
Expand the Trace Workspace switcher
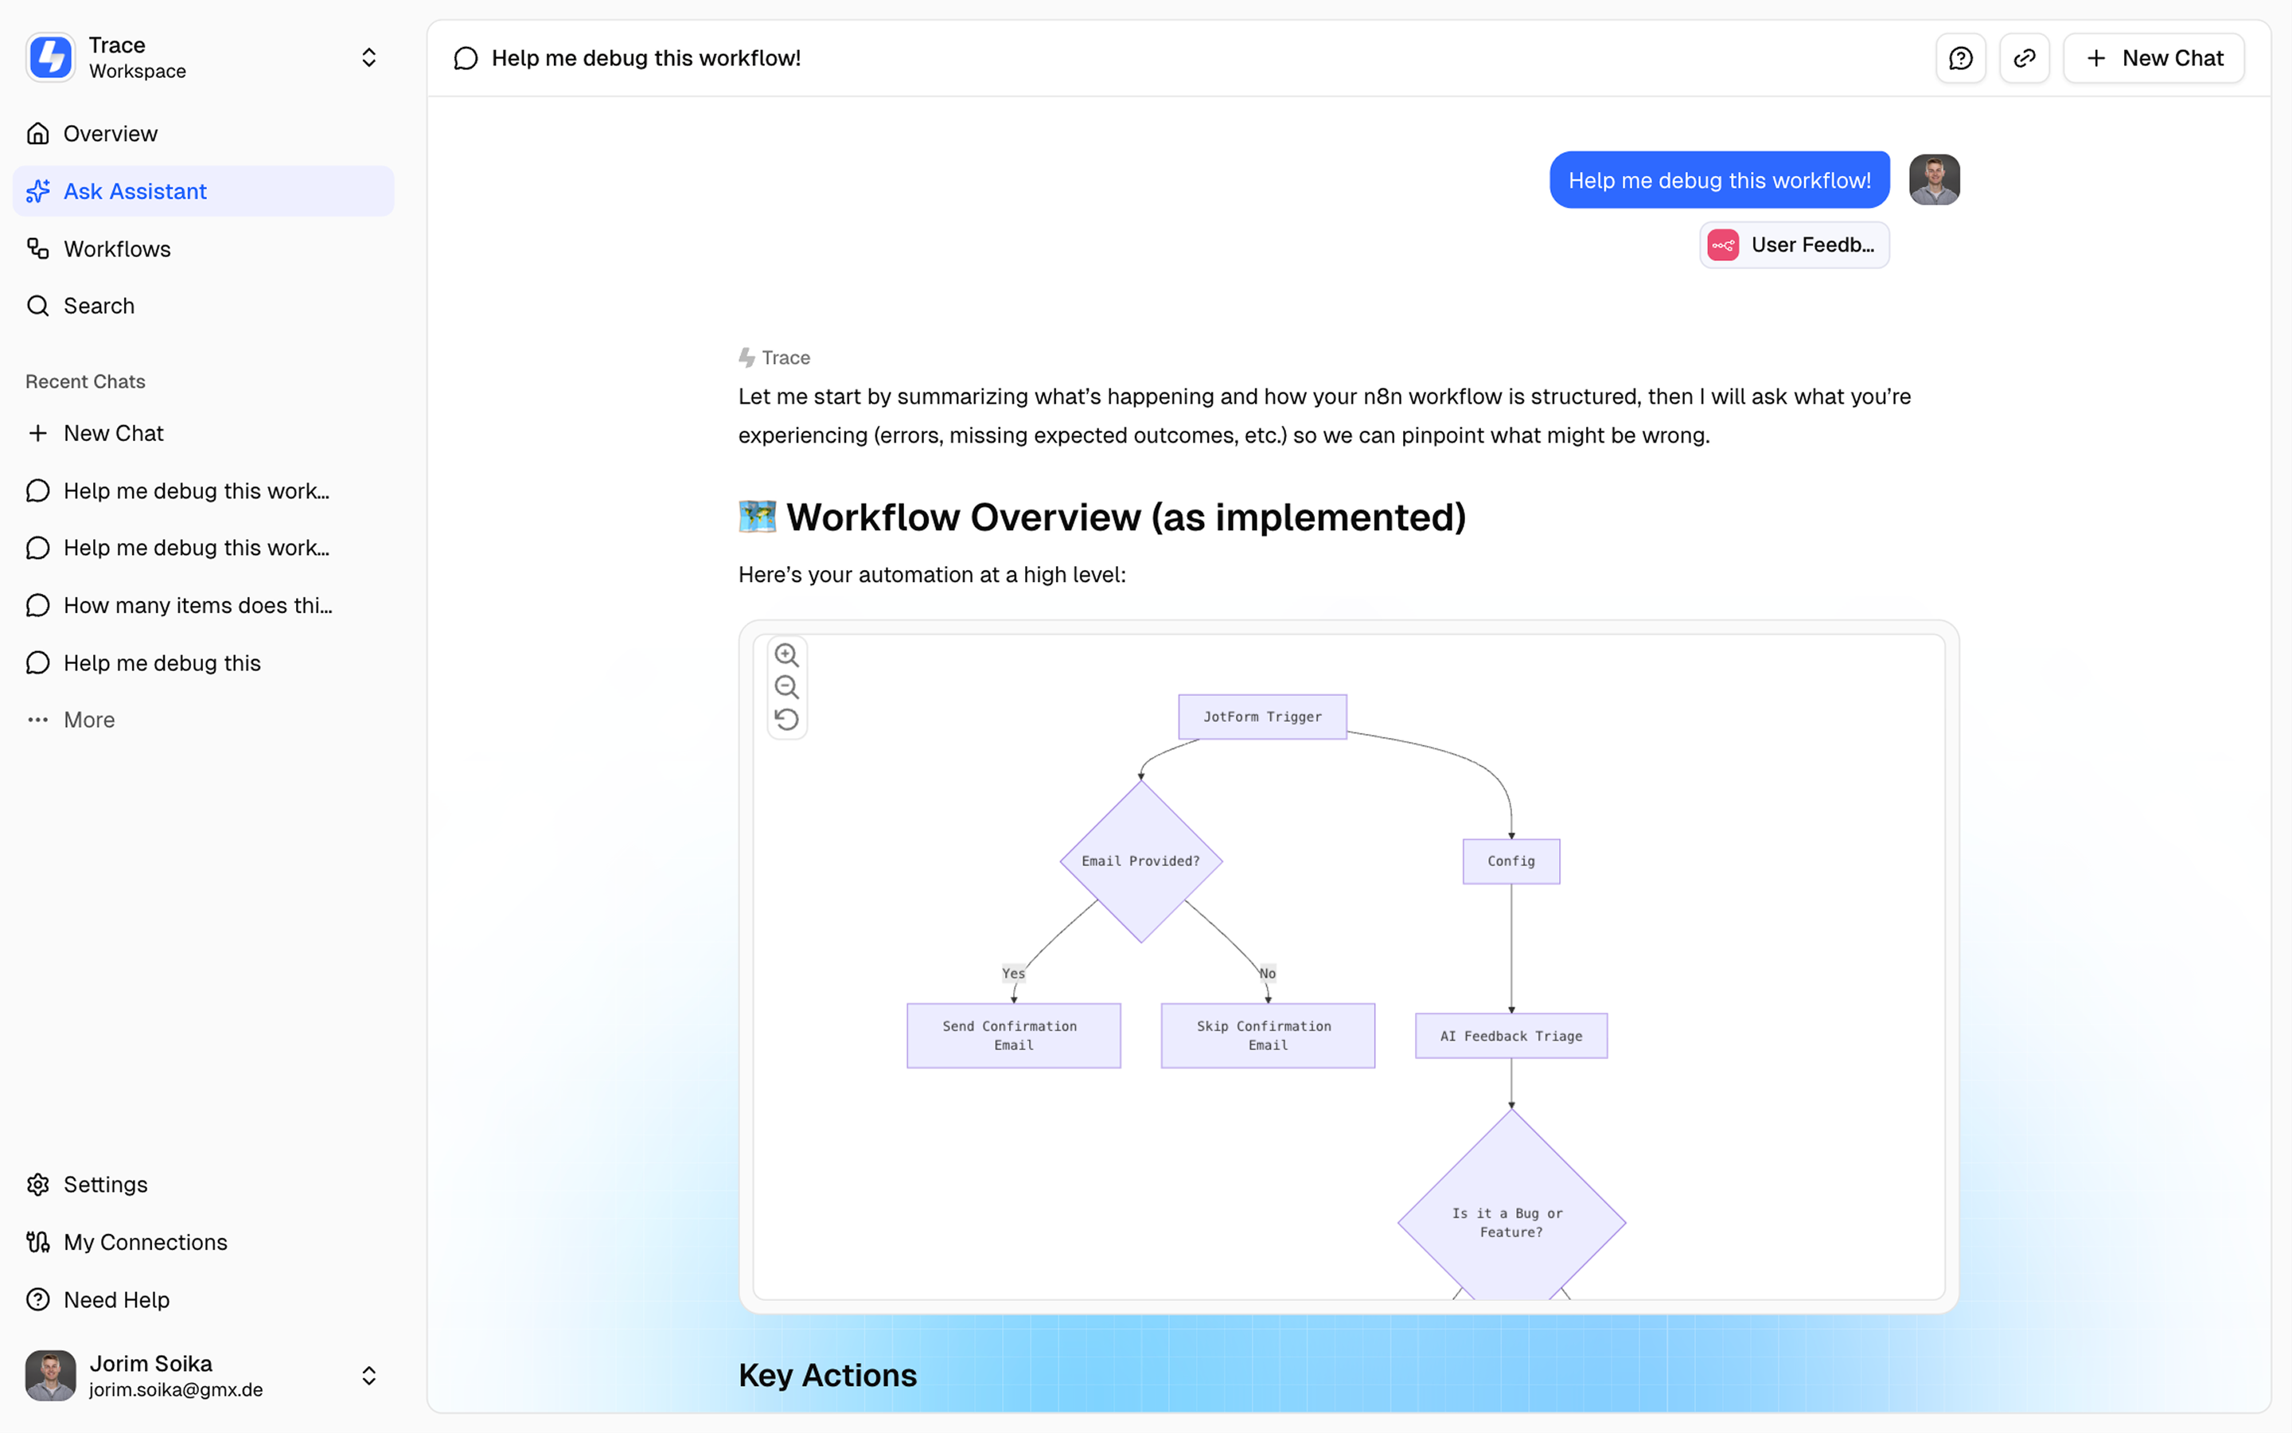(369, 57)
